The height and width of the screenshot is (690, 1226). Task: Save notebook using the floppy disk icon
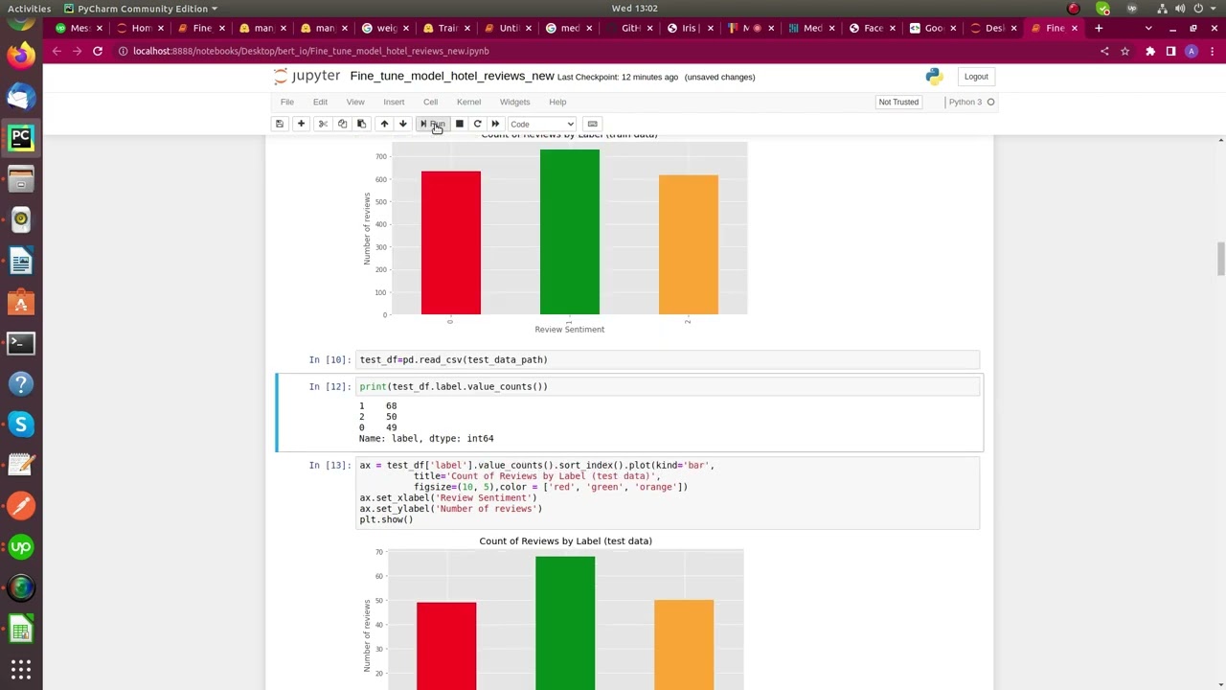coord(280,124)
